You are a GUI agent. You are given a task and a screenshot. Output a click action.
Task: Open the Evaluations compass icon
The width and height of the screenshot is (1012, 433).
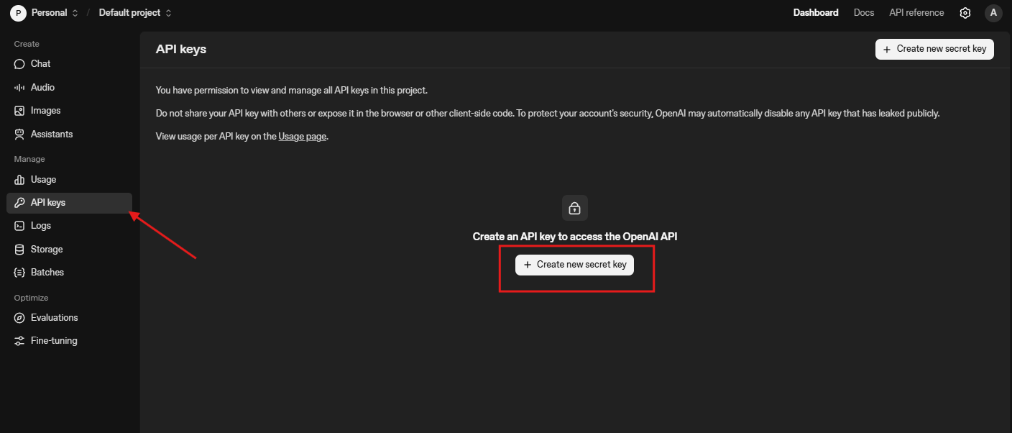(x=19, y=318)
